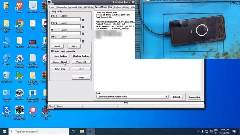
Task: Switch to the Calculator tab
Action: tap(62, 7)
